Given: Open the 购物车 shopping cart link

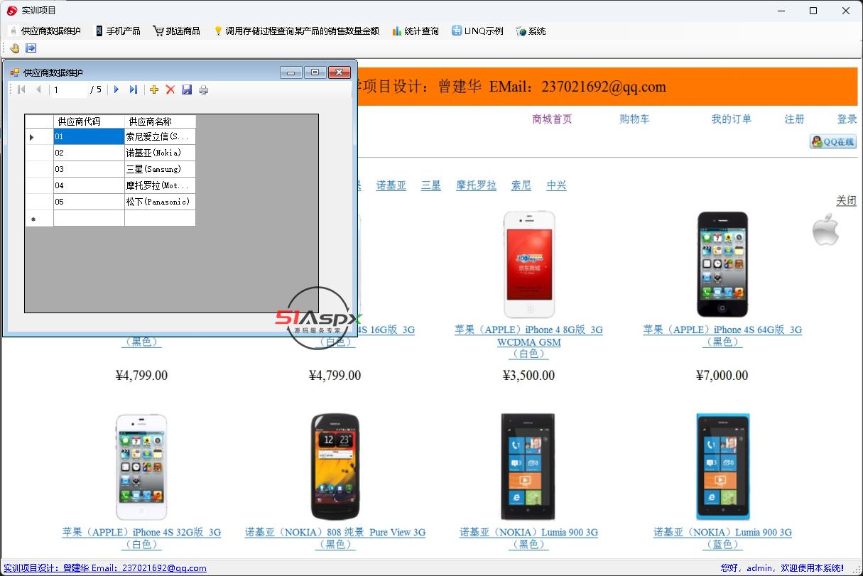Looking at the screenshot, I should pyautogui.click(x=634, y=119).
